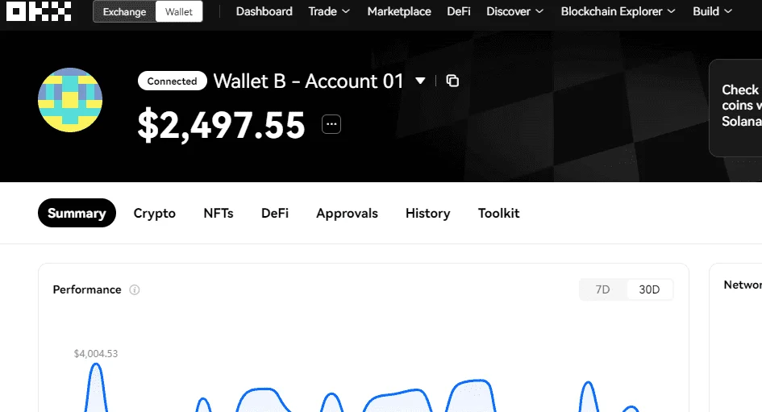The height and width of the screenshot is (412, 762).
Task: View the Approvals tab
Action: click(x=347, y=213)
